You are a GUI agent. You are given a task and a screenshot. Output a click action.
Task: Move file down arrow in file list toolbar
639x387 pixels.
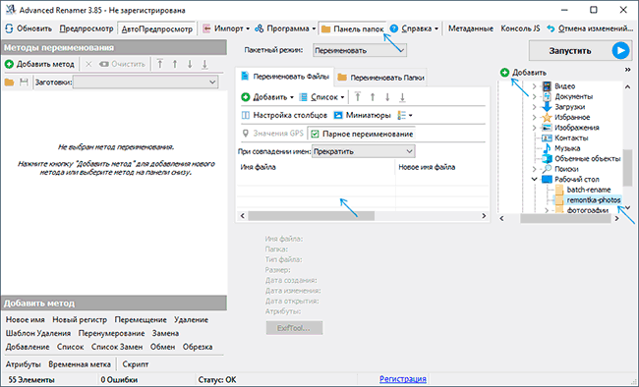pyautogui.click(x=387, y=97)
